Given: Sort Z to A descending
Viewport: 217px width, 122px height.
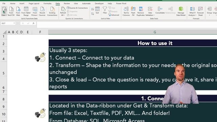Looking at the screenshot, I should pyautogui.click(x=93, y=14).
